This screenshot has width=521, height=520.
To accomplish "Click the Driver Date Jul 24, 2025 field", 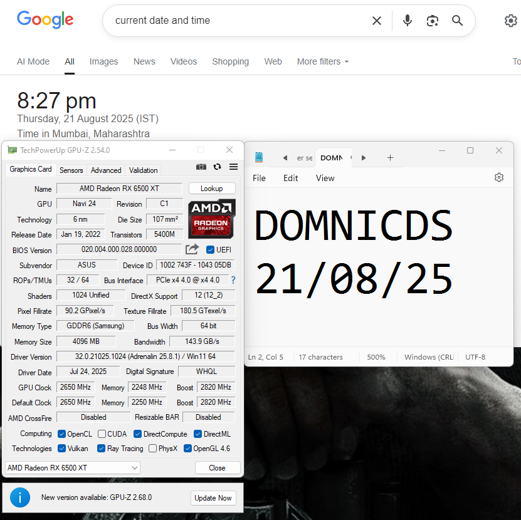I will click(x=88, y=372).
